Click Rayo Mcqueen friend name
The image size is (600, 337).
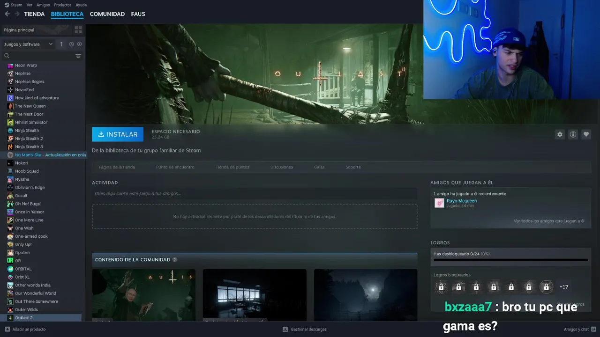coord(462,201)
